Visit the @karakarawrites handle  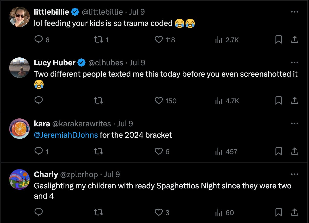tap(81, 124)
